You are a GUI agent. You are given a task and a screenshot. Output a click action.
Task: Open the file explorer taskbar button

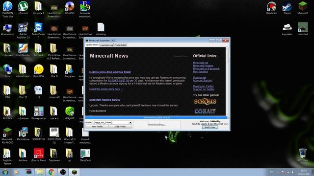click(40, 172)
